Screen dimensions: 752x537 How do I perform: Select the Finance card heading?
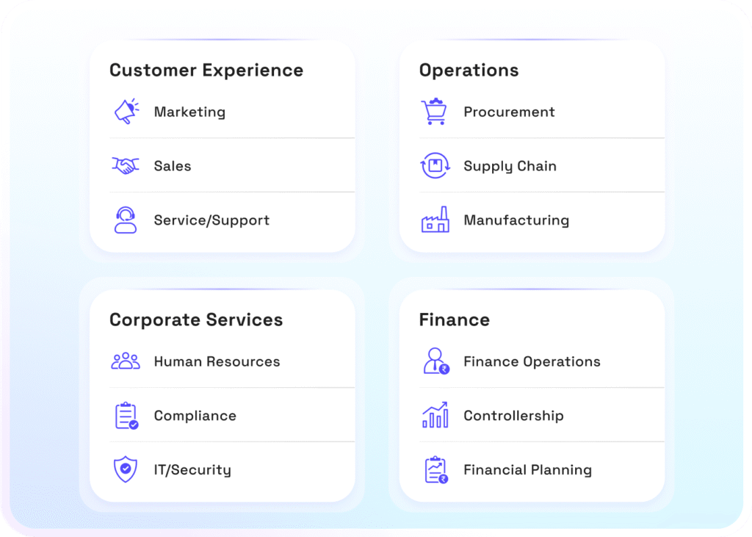(454, 320)
